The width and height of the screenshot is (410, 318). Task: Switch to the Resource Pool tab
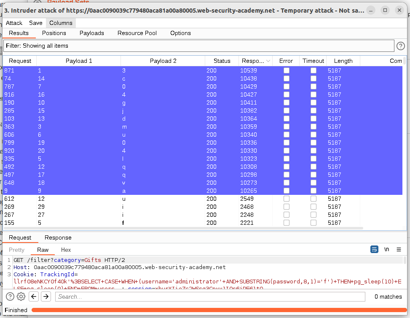[137, 33]
